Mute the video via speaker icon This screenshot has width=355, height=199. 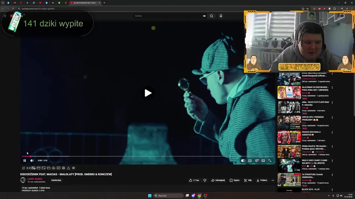(x=32, y=161)
